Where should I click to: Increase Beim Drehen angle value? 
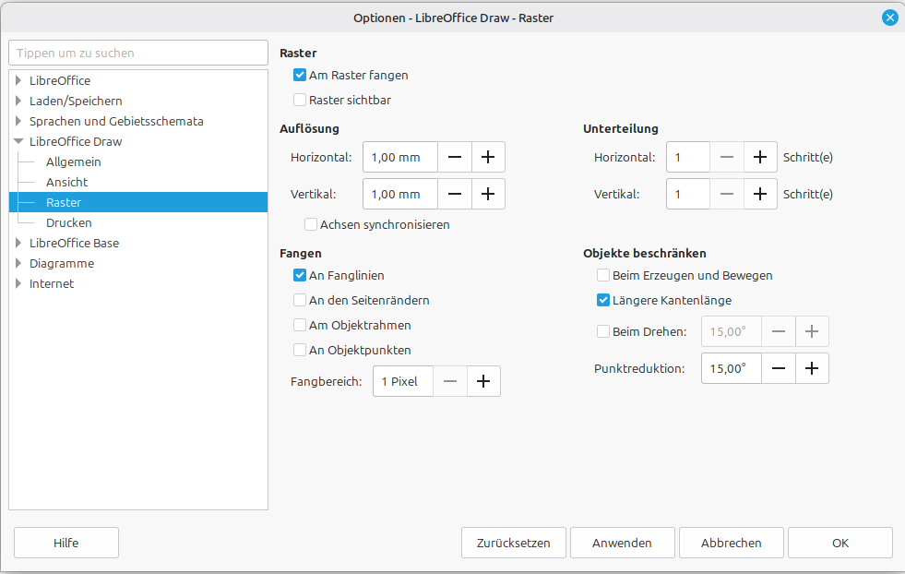[812, 331]
